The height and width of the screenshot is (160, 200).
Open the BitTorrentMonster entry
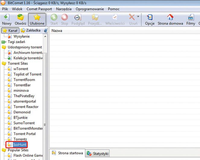pos(28,128)
